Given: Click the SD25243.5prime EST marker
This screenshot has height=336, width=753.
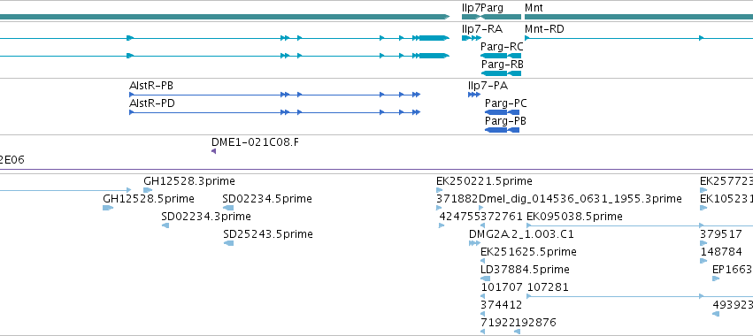Looking at the screenshot, I should [x=228, y=243].
